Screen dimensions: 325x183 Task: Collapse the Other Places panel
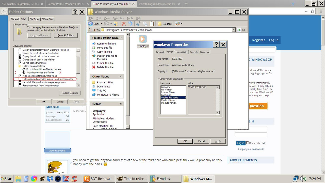pyautogui.click(x=121, y=77)
